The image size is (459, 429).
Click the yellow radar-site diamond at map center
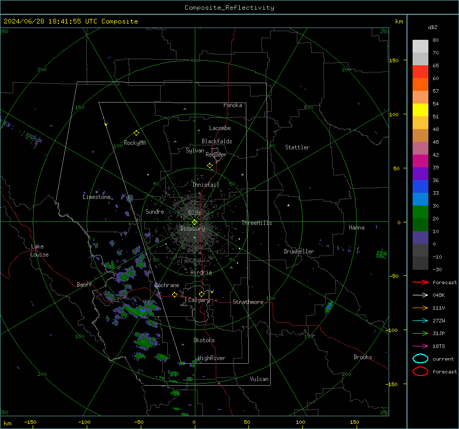[x=194, y=222]
